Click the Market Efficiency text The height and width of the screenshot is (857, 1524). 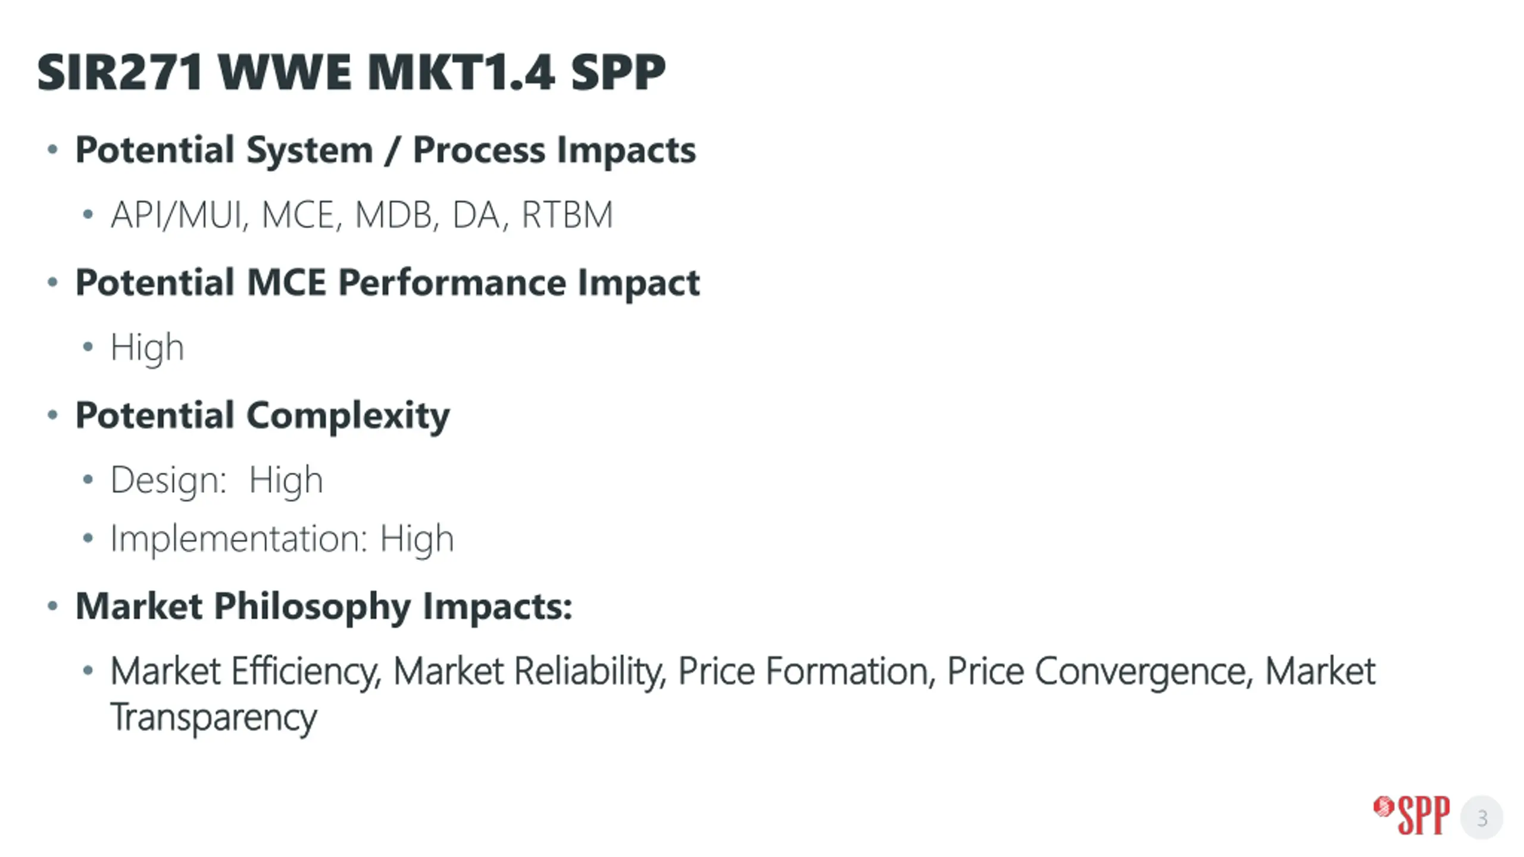pos(245,671)
